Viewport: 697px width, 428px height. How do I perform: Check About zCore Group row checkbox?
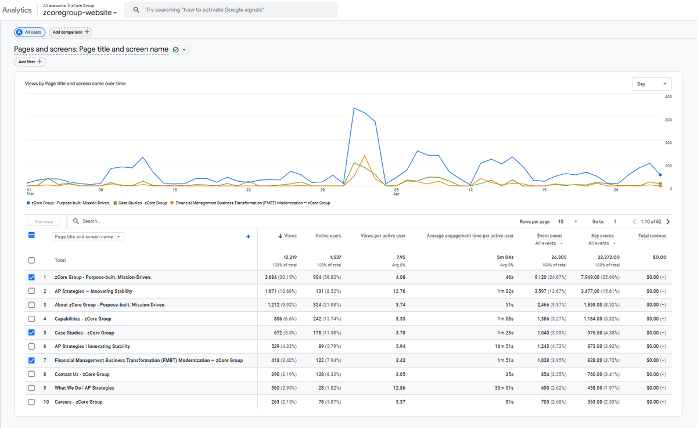[x=31, y=305]
